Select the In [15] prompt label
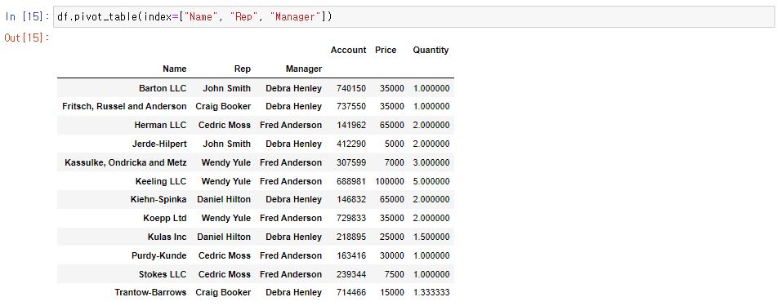The height and width of the screenshot is (306, 781). click(27, 17)
